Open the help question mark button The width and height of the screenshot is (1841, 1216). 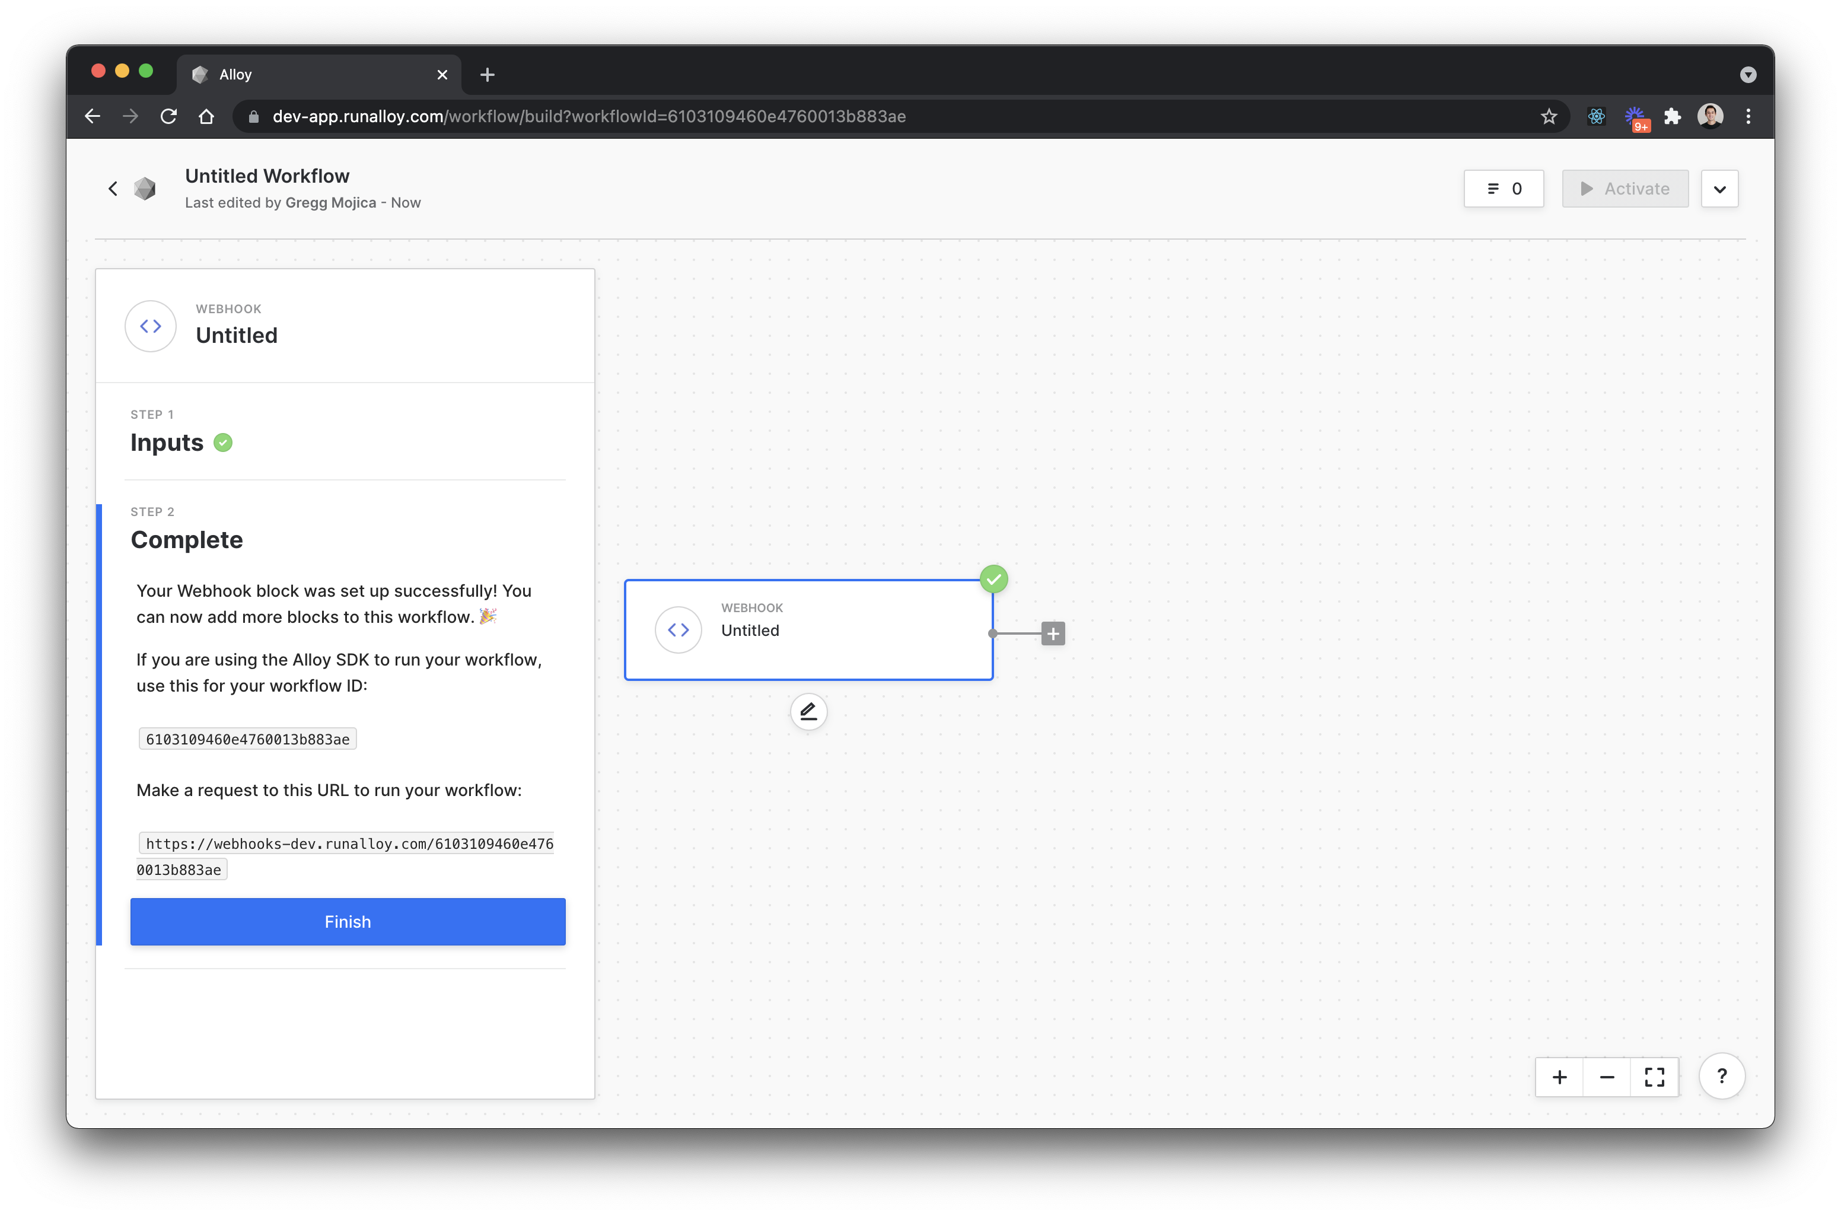pyautogui.click(x=1722, y=1077)
